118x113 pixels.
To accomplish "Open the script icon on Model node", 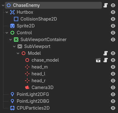I will pyautogui.click(x=106, y=53).
